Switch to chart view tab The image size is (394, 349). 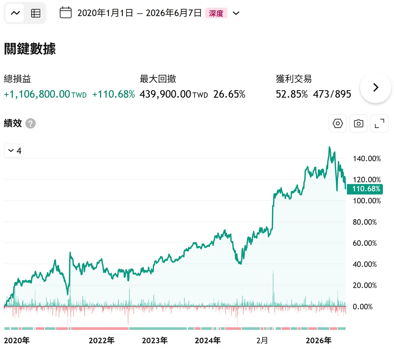(x=15, y=13)
